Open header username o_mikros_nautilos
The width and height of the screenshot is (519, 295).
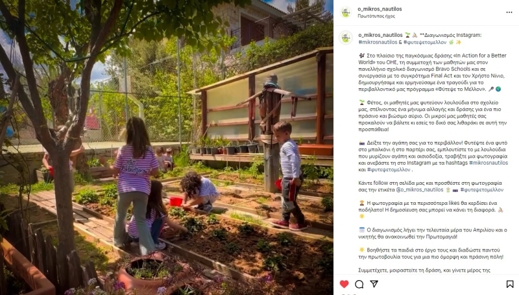(x=380, y=9)
